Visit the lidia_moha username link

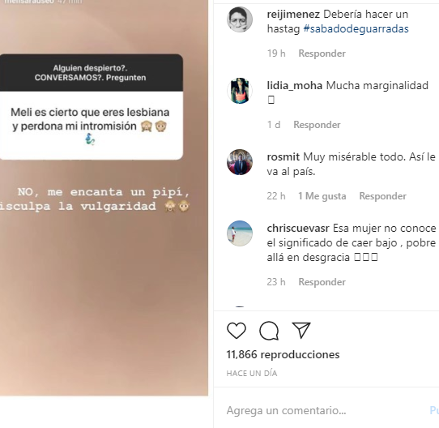point(295,85)
